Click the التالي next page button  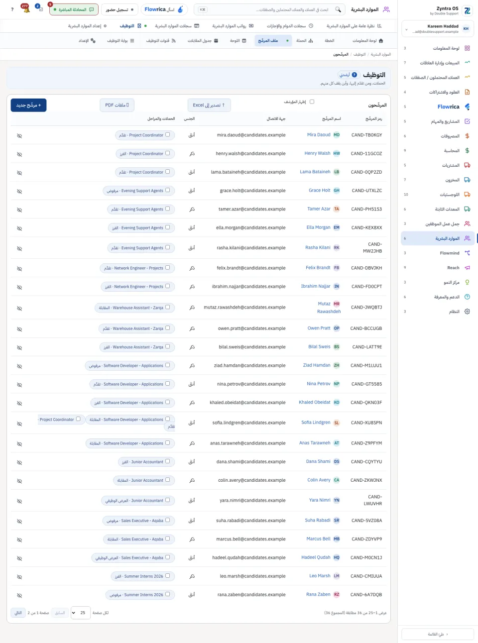18,613
